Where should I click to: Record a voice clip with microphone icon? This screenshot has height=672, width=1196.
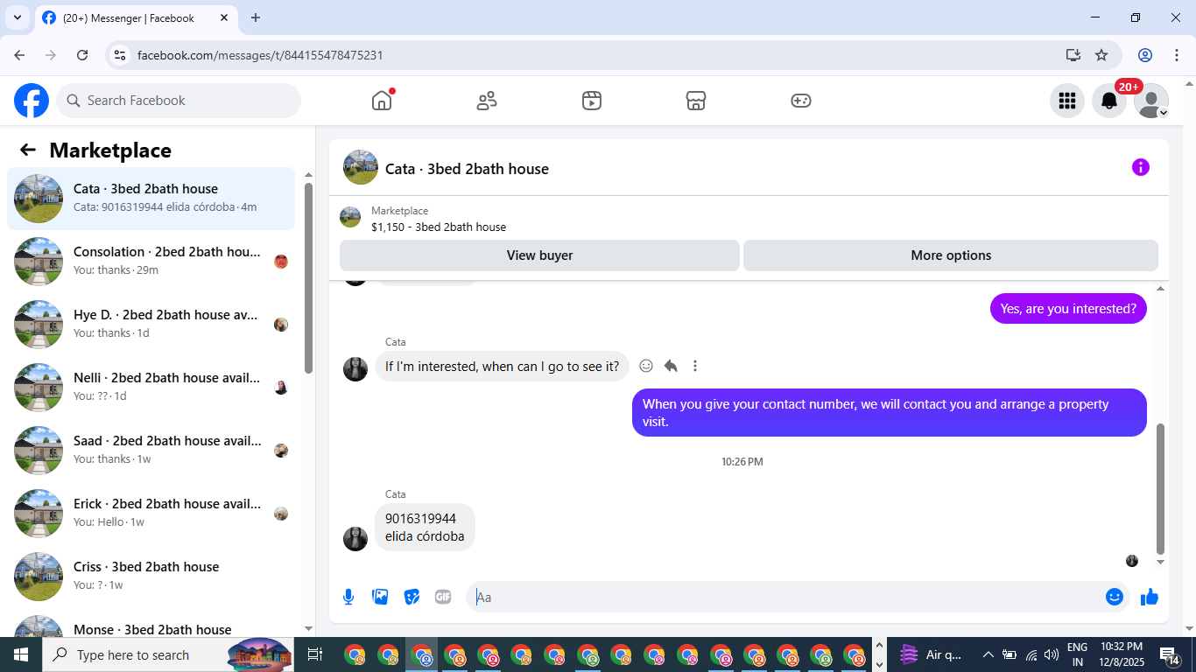tap(348, 597)
